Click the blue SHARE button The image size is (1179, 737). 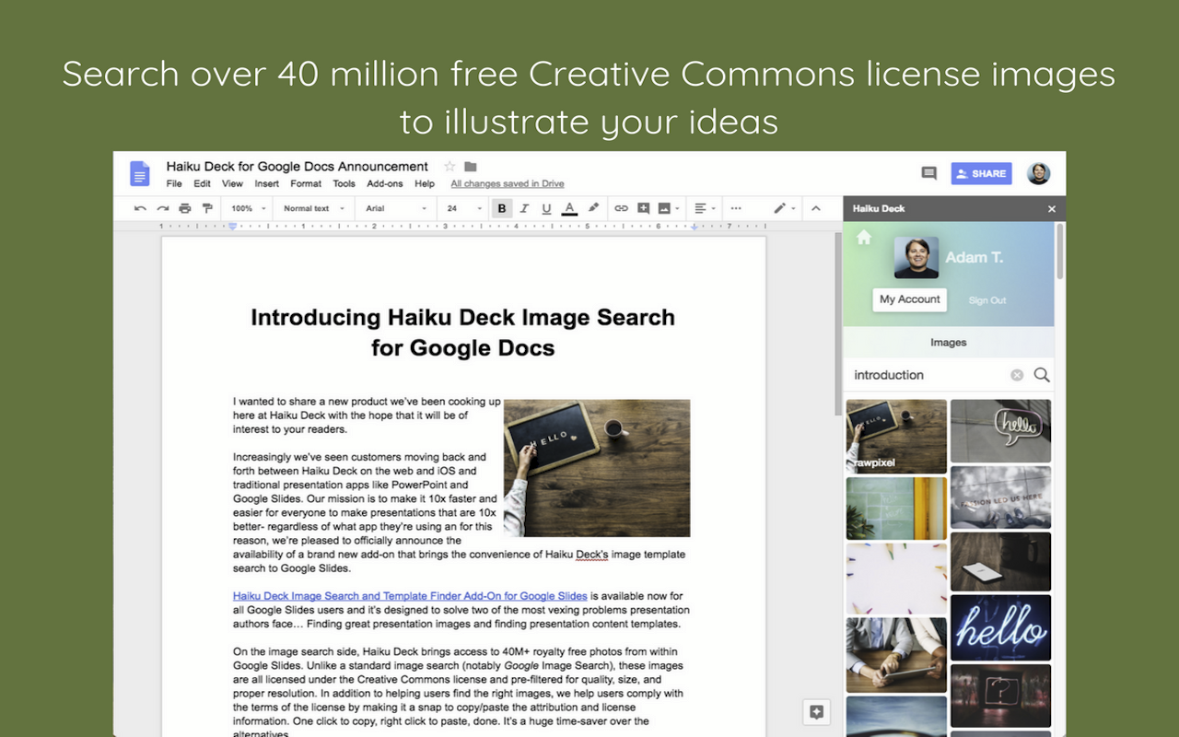click(x=981, y=173)
